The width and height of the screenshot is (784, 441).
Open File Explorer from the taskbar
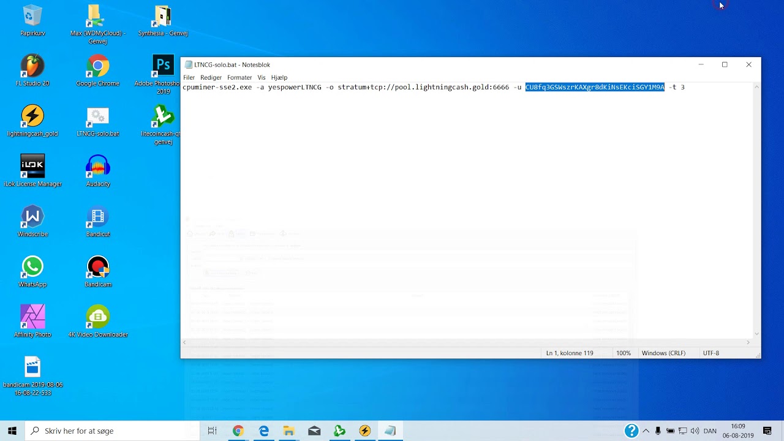pos(288,431)
